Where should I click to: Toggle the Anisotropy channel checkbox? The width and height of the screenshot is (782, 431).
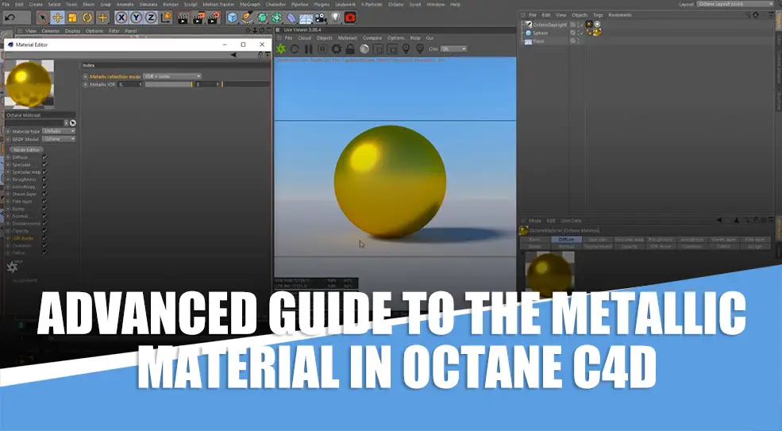[x=44, y=187]
